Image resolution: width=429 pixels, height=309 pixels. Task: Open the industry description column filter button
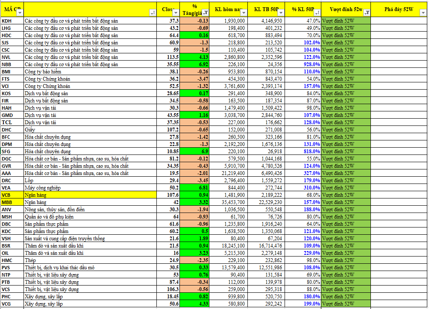(x=153, y=13)
